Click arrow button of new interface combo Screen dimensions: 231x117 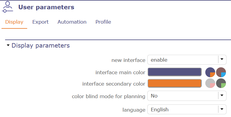(x=222, y=59)
